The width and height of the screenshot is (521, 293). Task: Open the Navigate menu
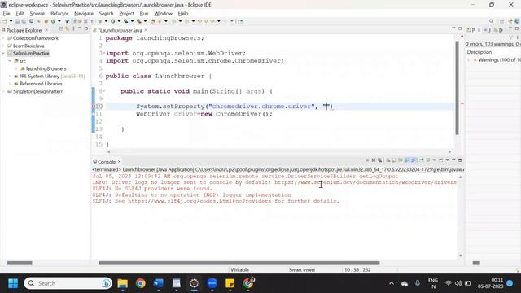coord(84,14)
